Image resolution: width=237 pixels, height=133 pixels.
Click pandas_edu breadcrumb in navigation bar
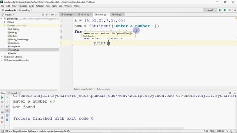(9, 10)
